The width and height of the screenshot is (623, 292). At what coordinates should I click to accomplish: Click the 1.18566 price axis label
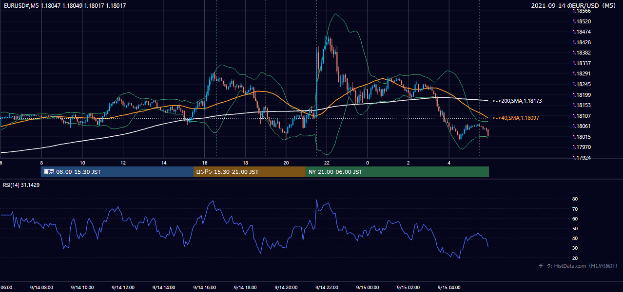582,11
